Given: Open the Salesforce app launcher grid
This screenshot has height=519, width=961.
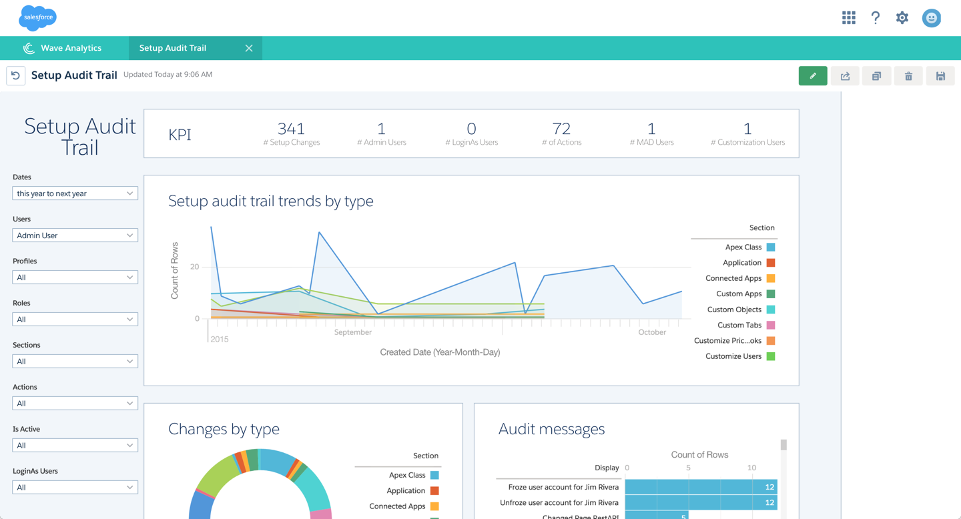Looking at the screenshot, I should (x=848, y=18).
